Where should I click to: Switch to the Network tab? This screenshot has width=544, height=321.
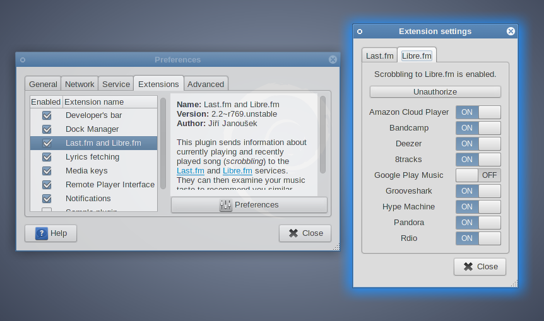pos(80,85)
